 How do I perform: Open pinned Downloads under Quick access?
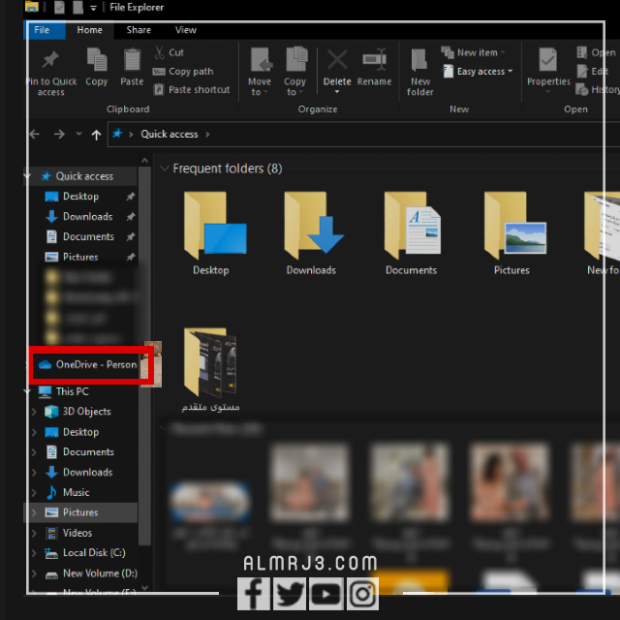pyautogui.click(x=88, y=217)
